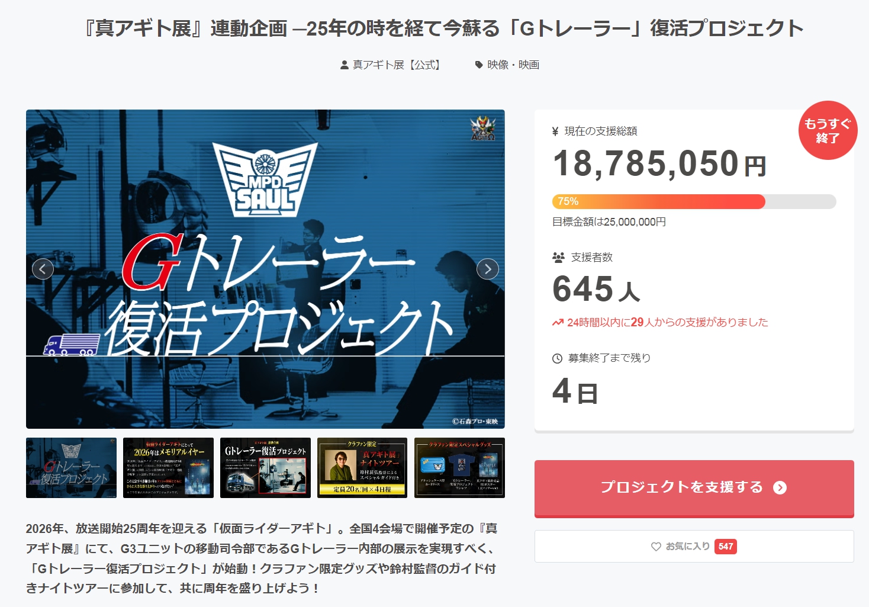Select the third thumbnail with trailer photo
This screenshot has height=607, width=869.
(265, 468)
